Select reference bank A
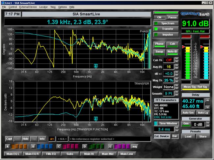 (7, 147)
